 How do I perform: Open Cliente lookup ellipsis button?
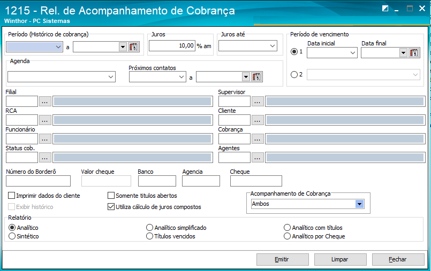coord(258,120)
